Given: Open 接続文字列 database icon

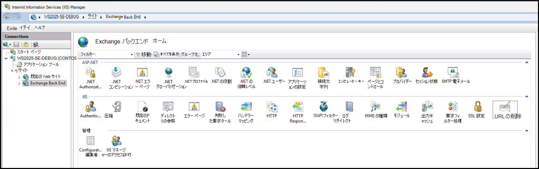Looking at the screenshot, I should coord(324,72).
